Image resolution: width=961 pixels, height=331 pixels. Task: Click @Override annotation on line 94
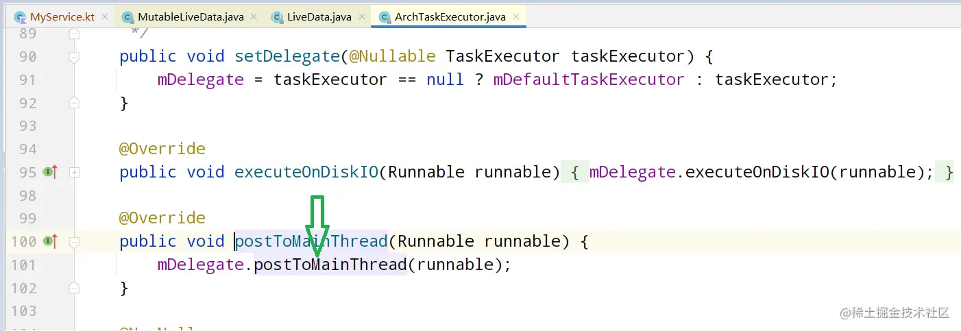162,149
